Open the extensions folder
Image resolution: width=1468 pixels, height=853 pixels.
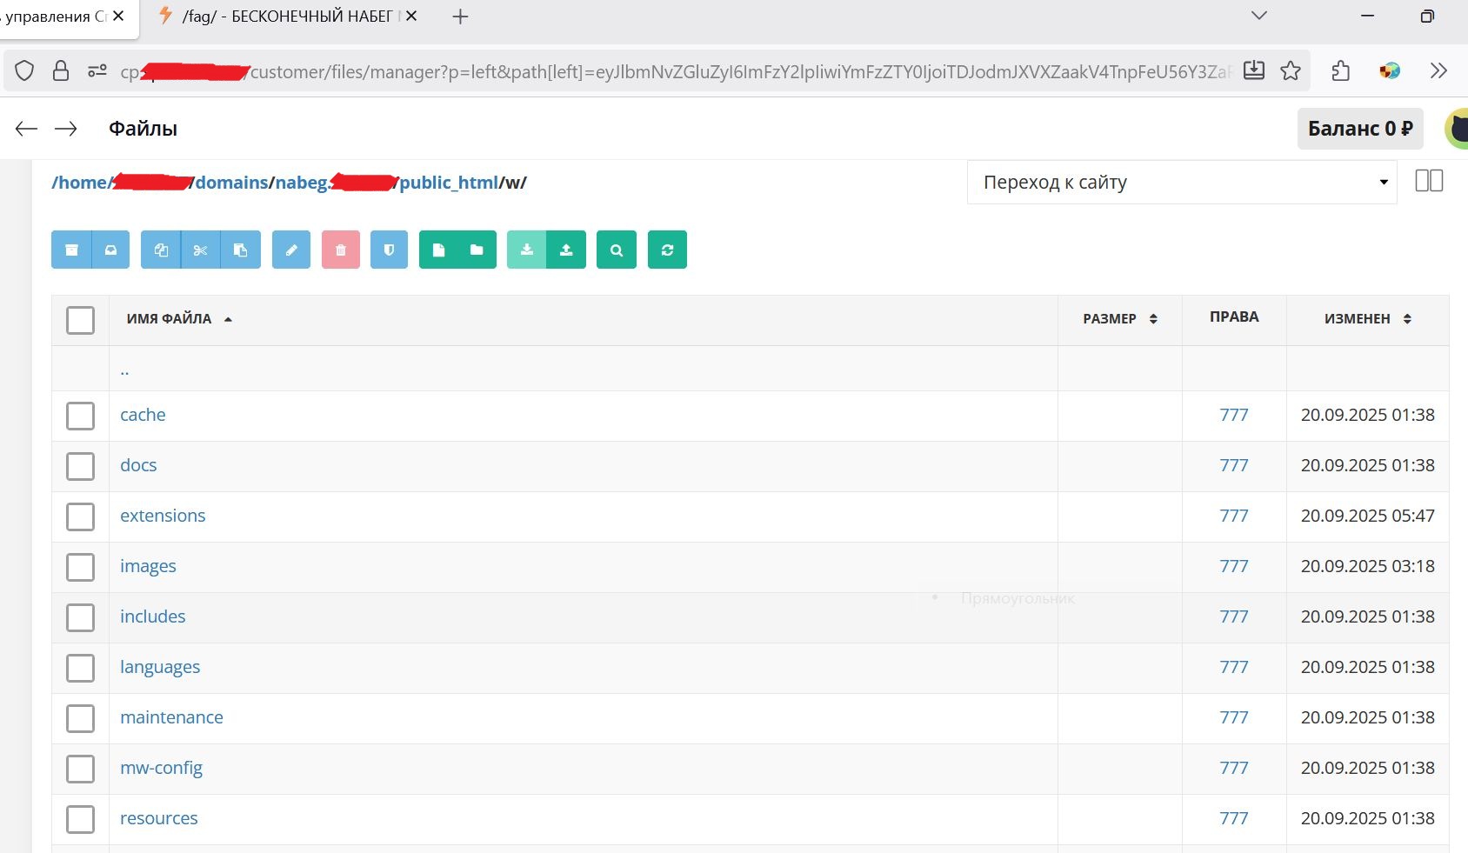coord(163,516)
